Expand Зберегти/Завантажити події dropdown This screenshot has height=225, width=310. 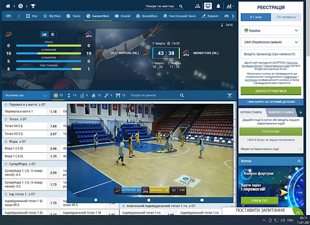pyautogui.click(x=271, y=149)
